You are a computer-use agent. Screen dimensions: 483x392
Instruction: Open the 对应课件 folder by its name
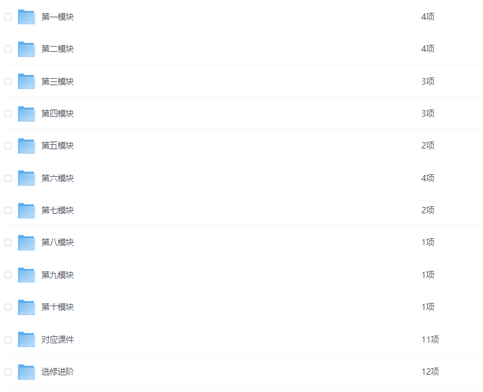click(58, 339)
